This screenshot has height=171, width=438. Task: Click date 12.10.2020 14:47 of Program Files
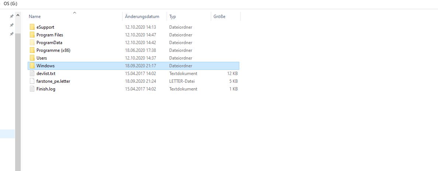point(140,35)
